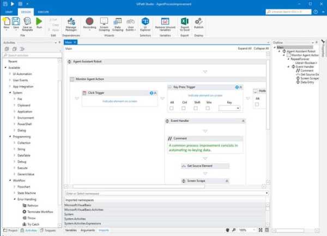Click the help icon beside the ribbon search box
The width and height of the screenshot is (327, 236).
click(x=316, y=12)
